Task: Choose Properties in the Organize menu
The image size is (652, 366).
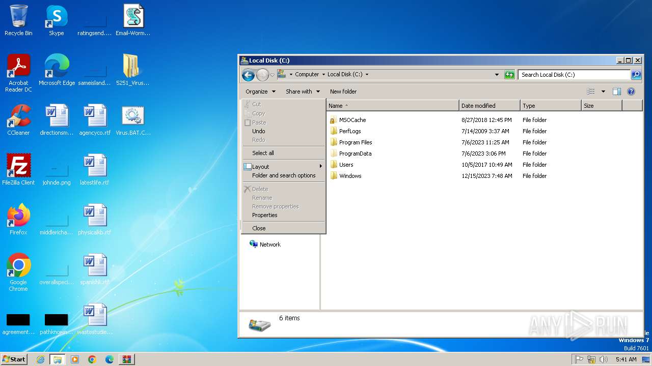Action: (x=284, y=215)
